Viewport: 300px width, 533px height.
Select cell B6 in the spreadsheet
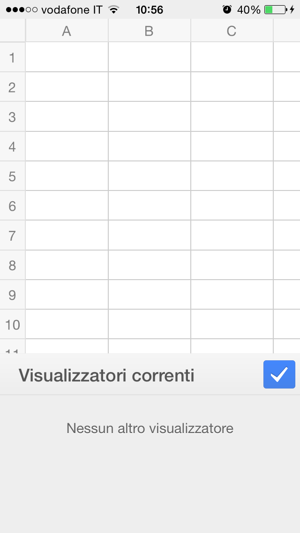tap(149, 206)
